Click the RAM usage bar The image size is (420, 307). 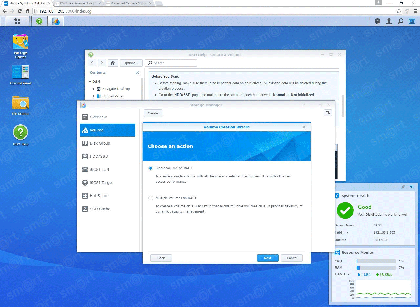[376, 268]
